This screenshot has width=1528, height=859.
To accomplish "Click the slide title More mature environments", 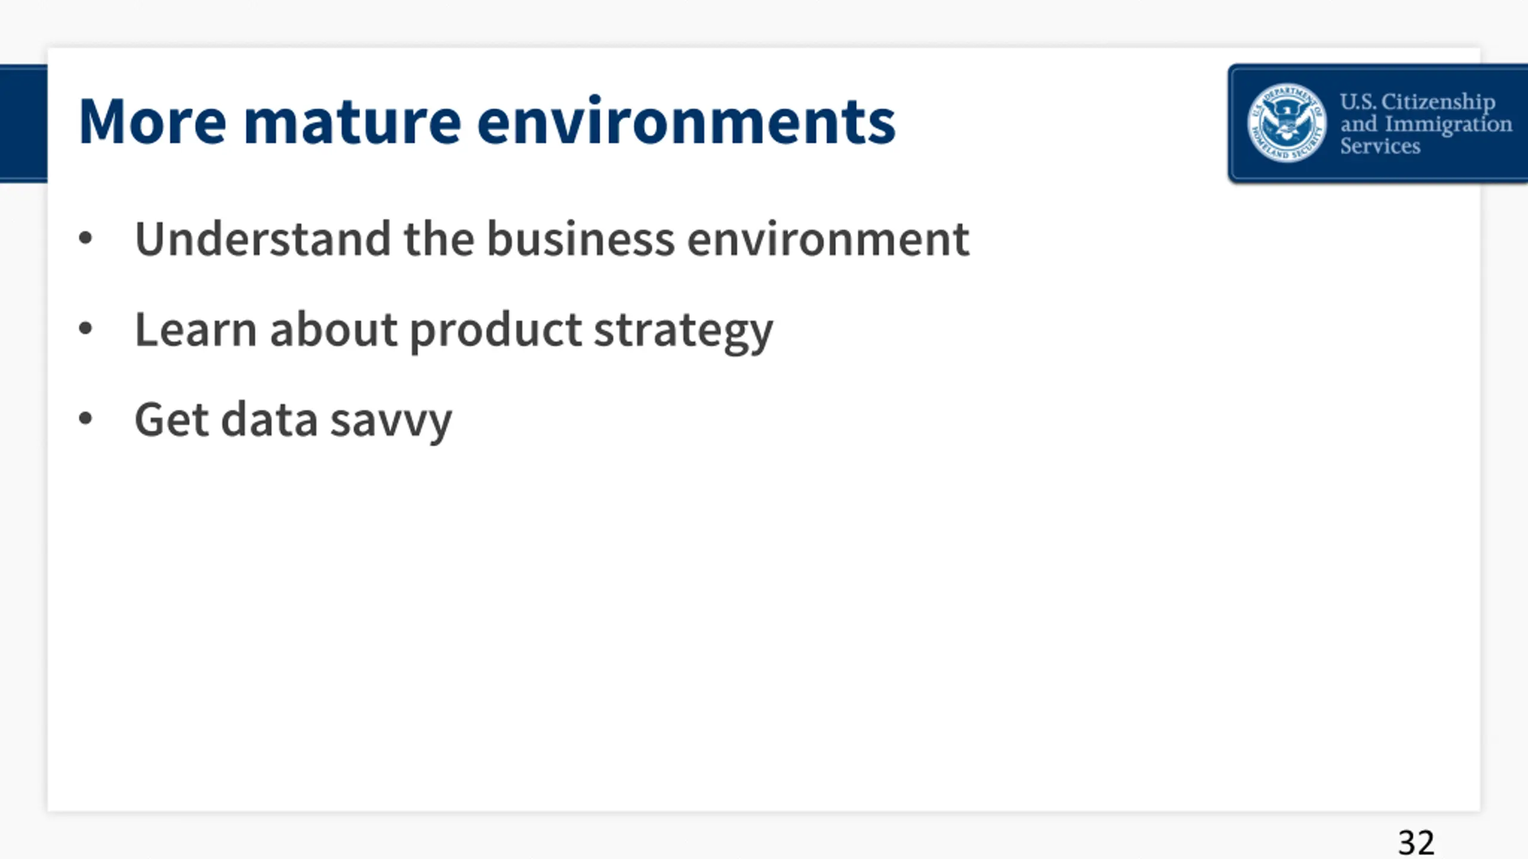I will pyautogui.click(x=487, y=121).
